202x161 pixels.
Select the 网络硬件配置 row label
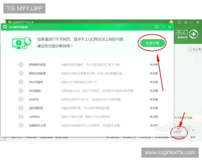37,65
